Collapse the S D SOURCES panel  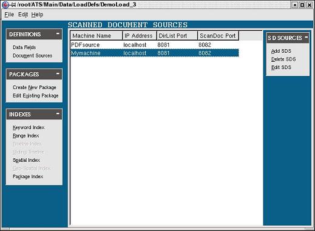306,37
